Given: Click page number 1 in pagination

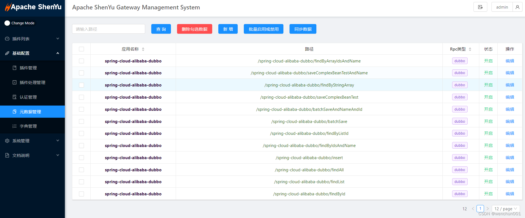Looking at the screenshot, I should (x=480, y=209).
